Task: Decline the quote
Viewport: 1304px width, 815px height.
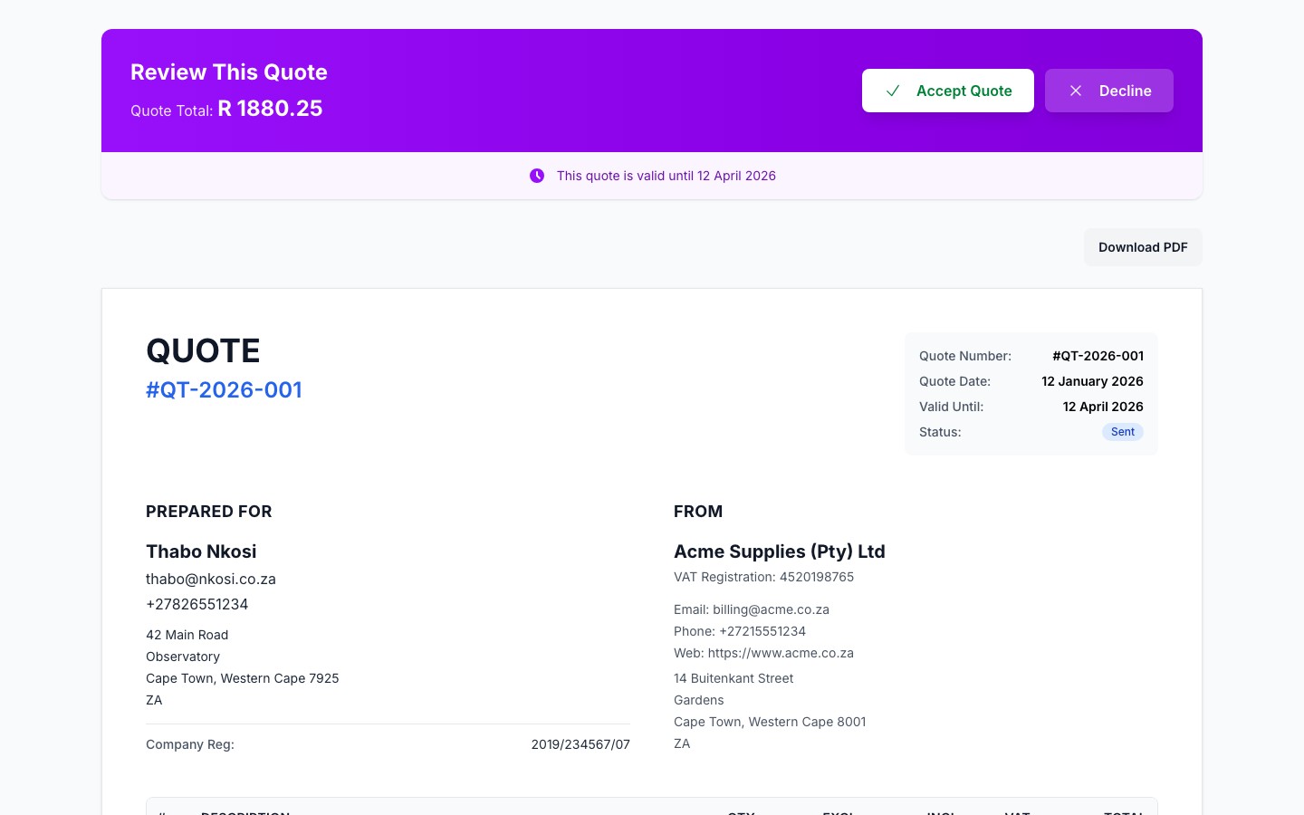Action: click(1108, 91)
